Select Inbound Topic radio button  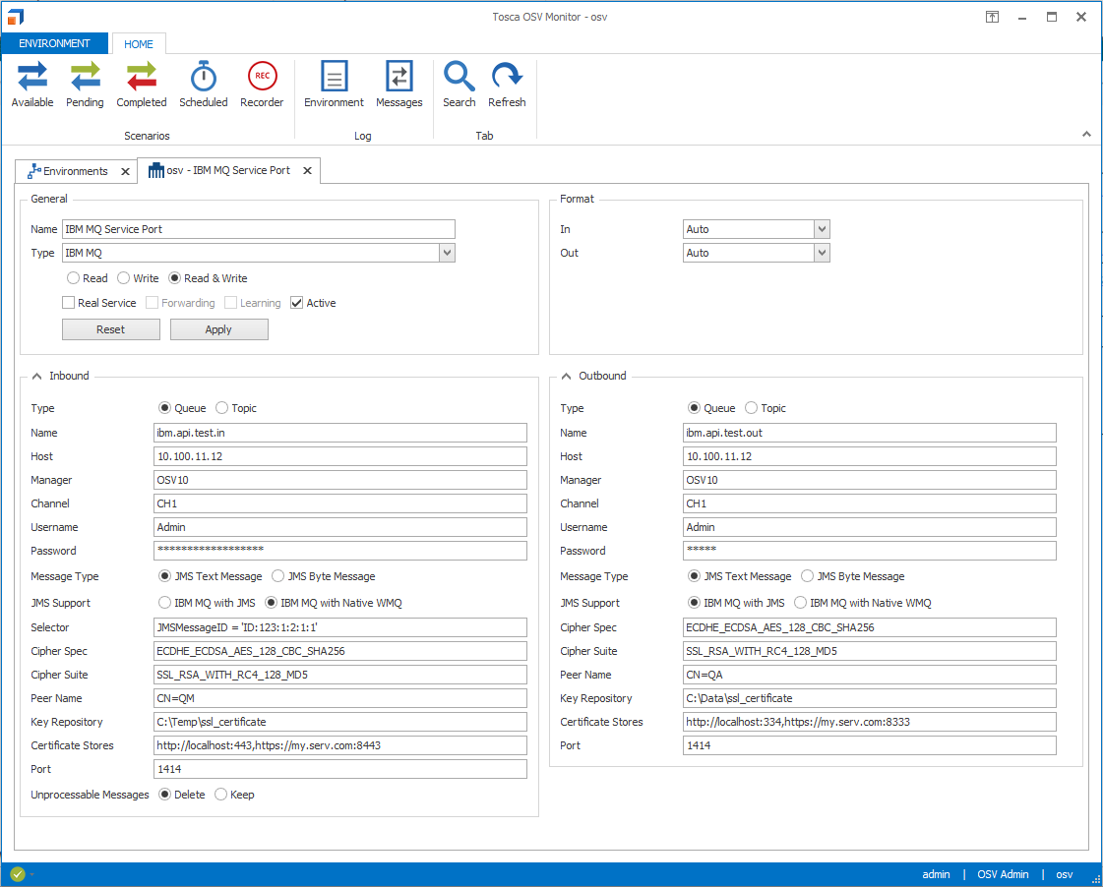221,408
